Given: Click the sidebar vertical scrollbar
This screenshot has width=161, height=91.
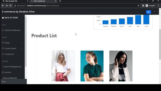Looking at the screenshot, I should 26,41.
